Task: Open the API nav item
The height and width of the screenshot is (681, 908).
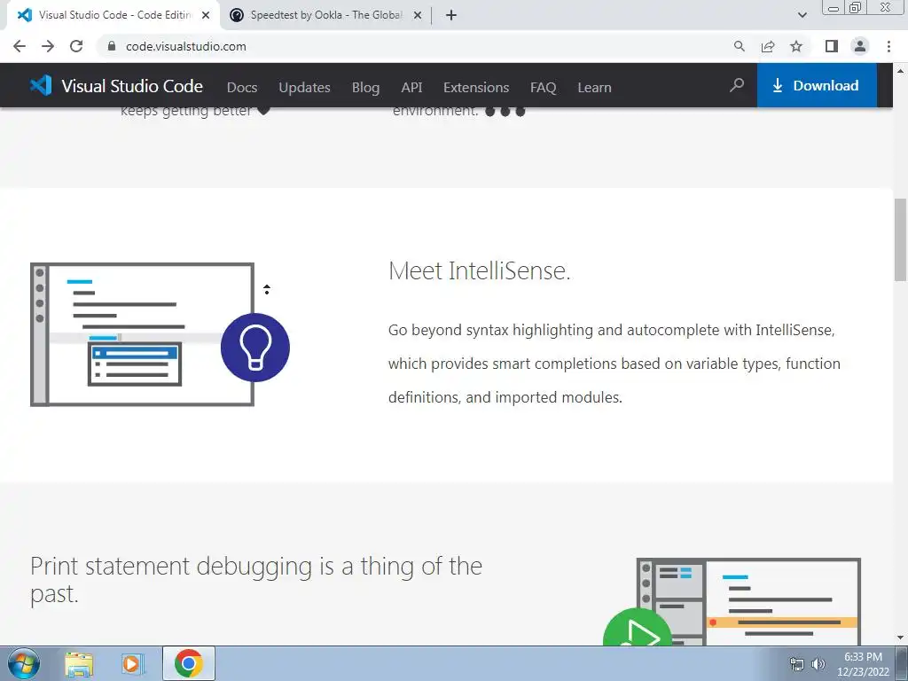Action: (411, 88)
